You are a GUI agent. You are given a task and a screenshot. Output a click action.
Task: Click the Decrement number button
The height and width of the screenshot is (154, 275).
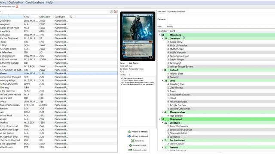click(x=137, y=150)
